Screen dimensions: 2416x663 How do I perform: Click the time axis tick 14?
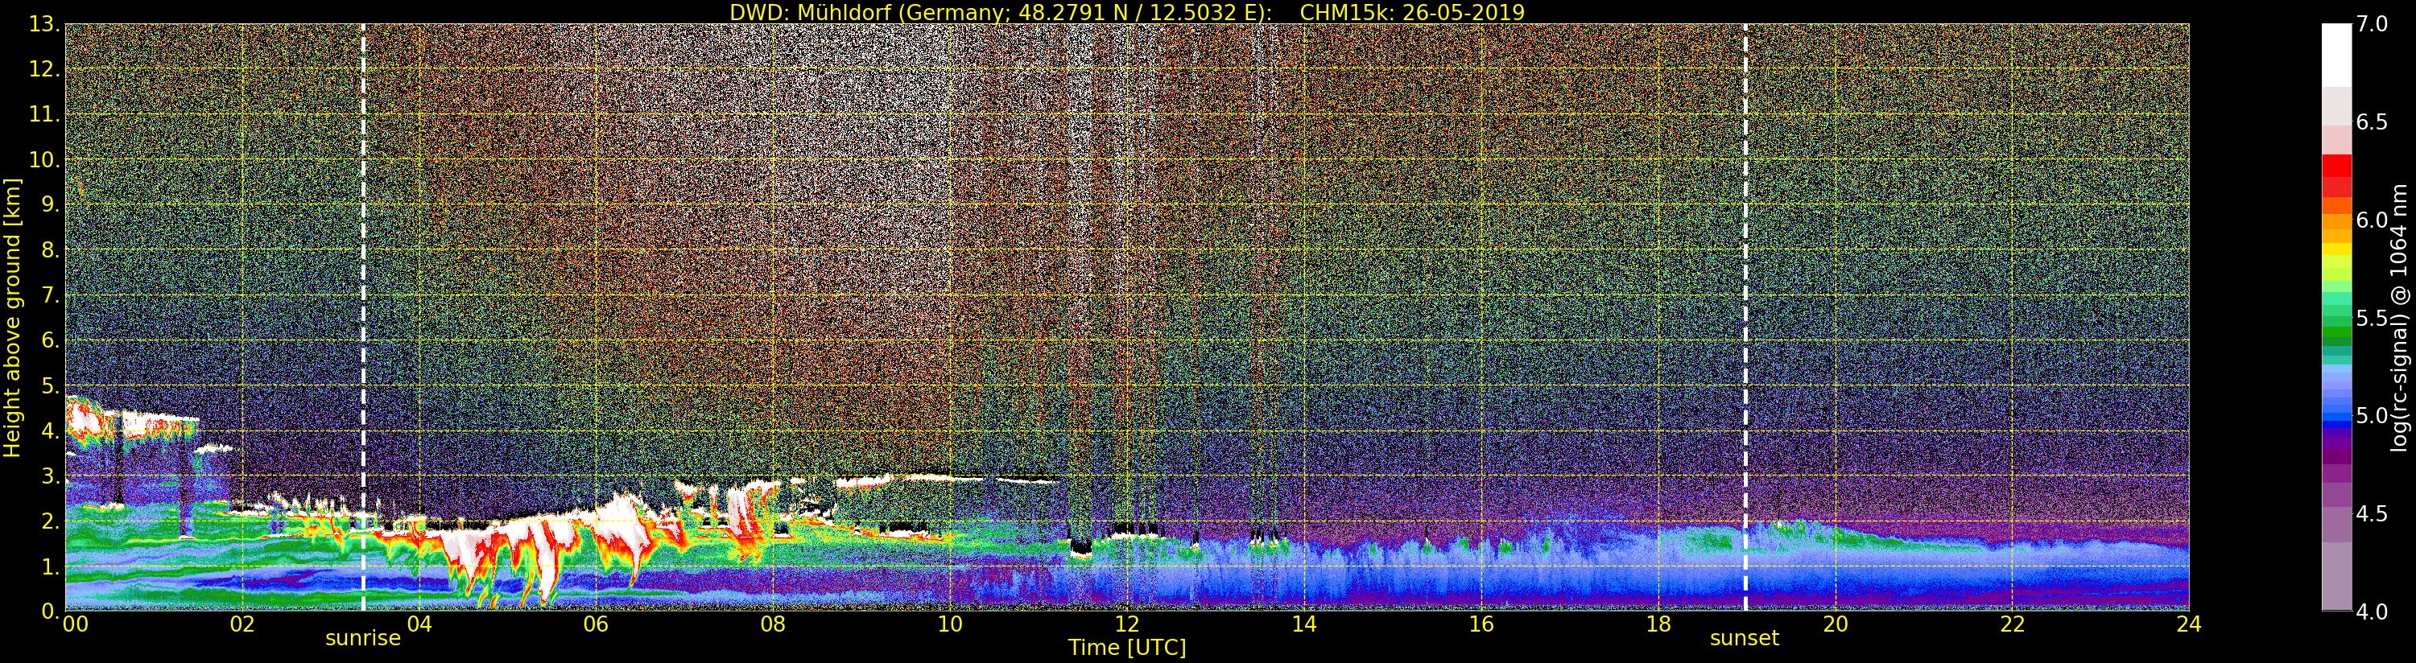(x=1303, y=624)
